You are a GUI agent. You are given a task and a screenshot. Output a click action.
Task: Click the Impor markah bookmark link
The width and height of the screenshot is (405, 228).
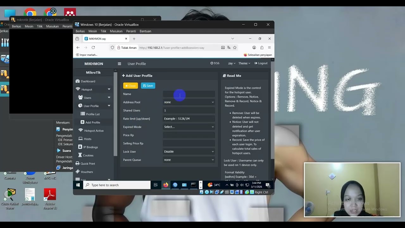[86, 55]
